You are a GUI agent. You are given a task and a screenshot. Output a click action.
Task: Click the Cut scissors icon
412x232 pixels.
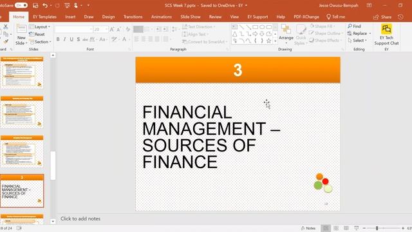click(6, 26)
